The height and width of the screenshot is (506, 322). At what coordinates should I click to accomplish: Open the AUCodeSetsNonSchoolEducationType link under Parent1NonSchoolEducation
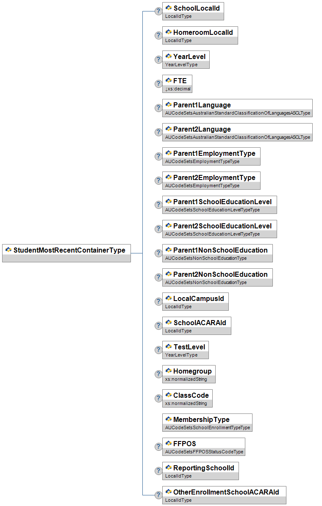[x=206, y=258]
